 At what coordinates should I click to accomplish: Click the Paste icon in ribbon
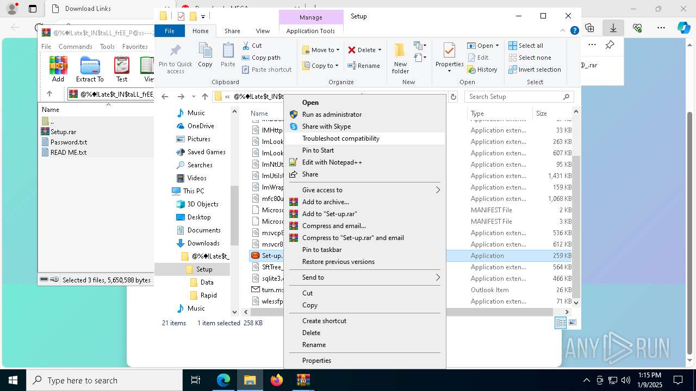click(228, 51)
